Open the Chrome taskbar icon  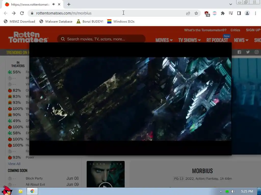[x=32, y=191]
